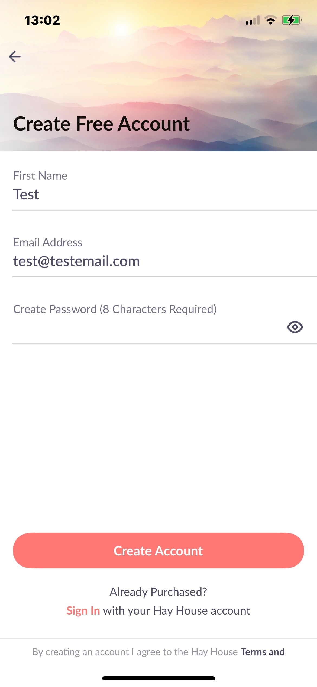Tap the Wi-Fi status icon
The height and width of the screenshot is (687, 317).
270,20
